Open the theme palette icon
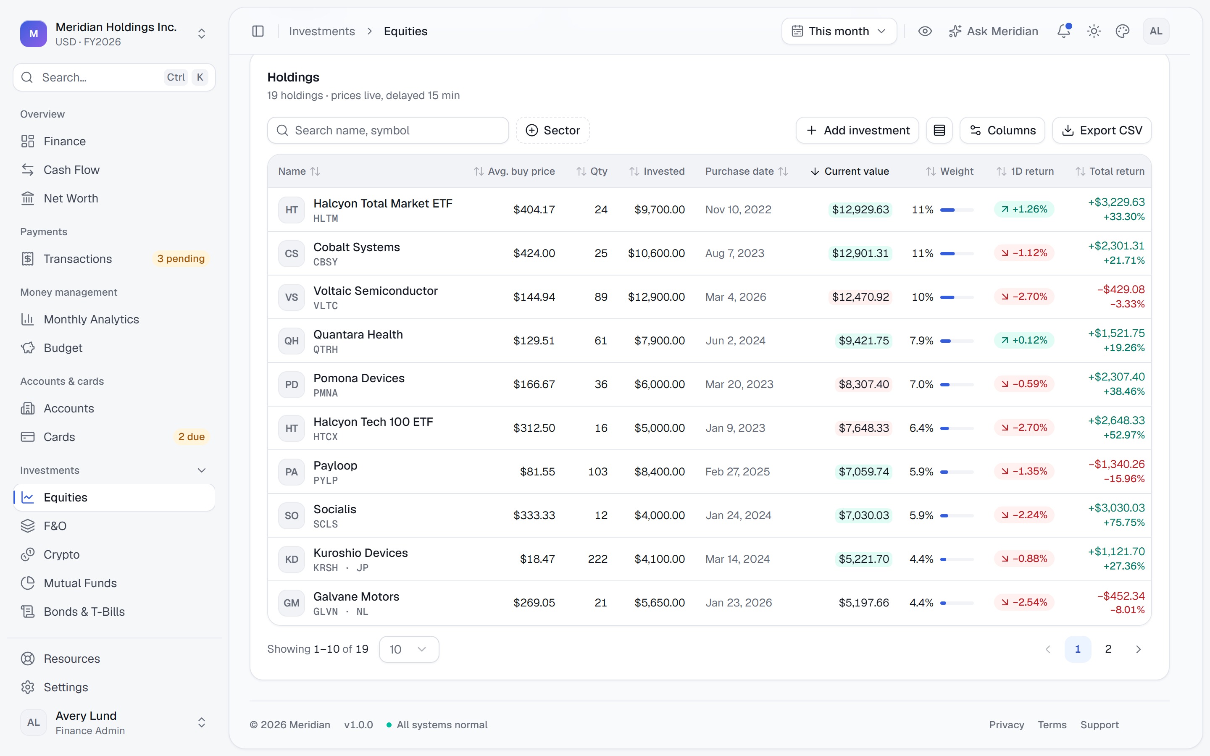 [x=1122, y=31]
